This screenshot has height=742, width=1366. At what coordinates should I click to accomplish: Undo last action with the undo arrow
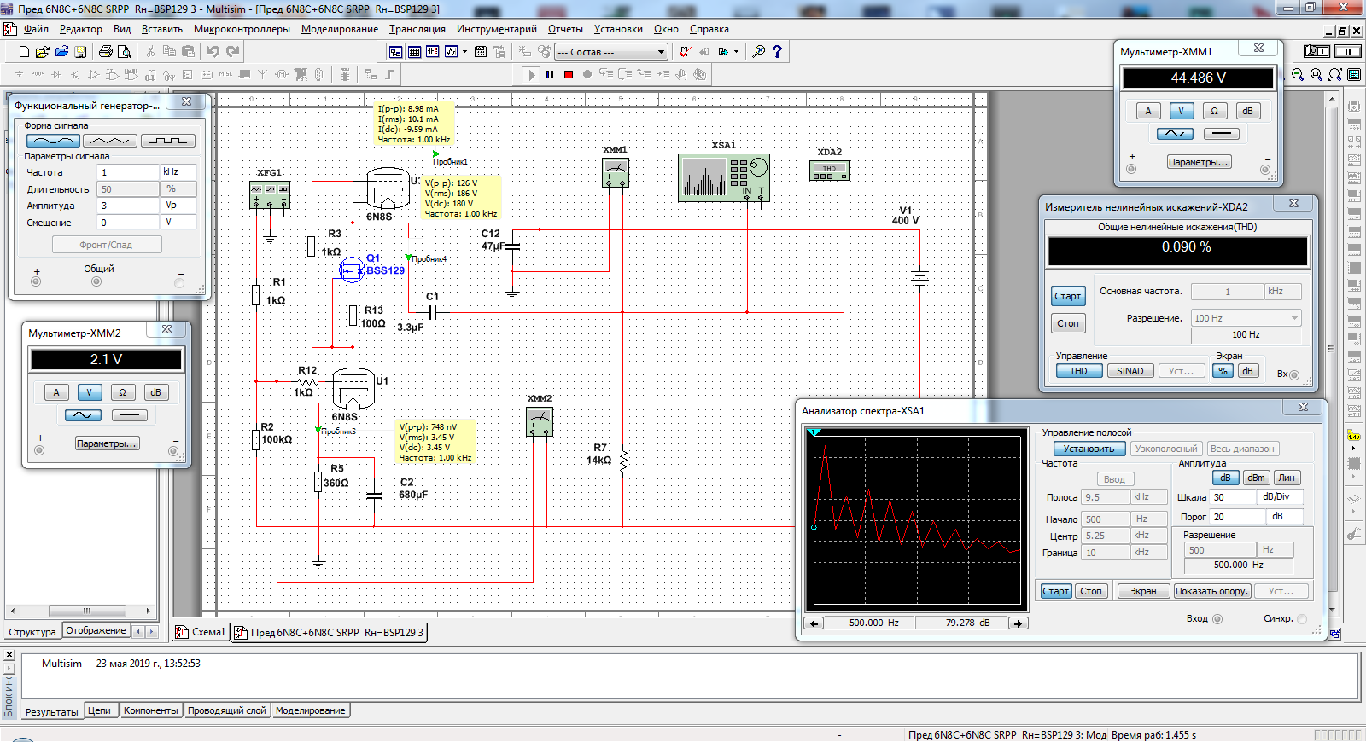(x=212, y=51)
